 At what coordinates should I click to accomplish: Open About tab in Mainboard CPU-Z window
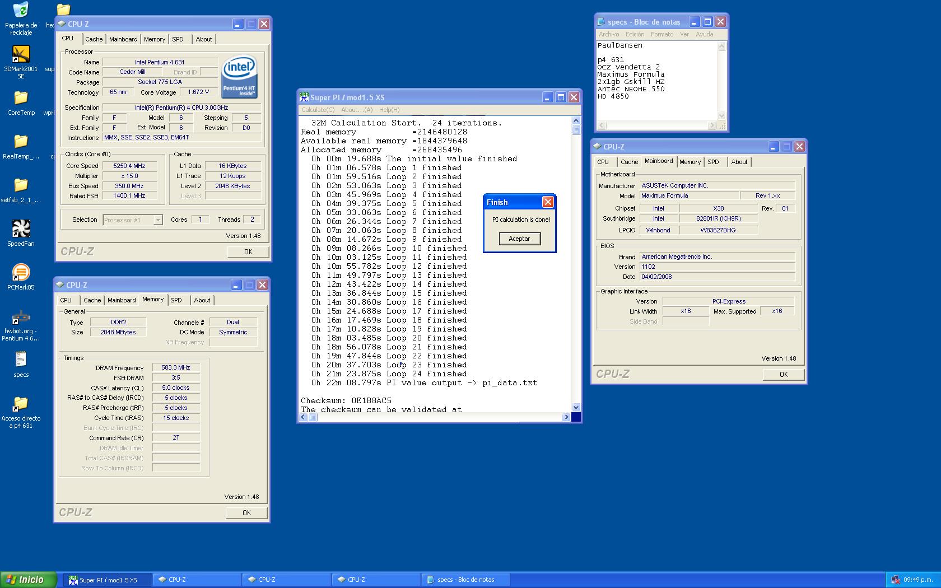[739, 162]
